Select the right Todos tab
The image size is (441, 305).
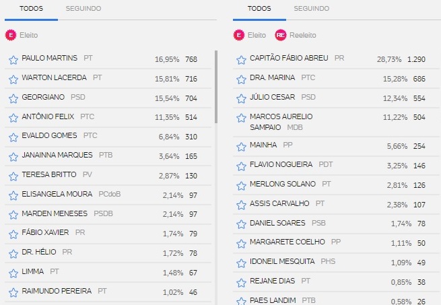[x=259, y=9]
